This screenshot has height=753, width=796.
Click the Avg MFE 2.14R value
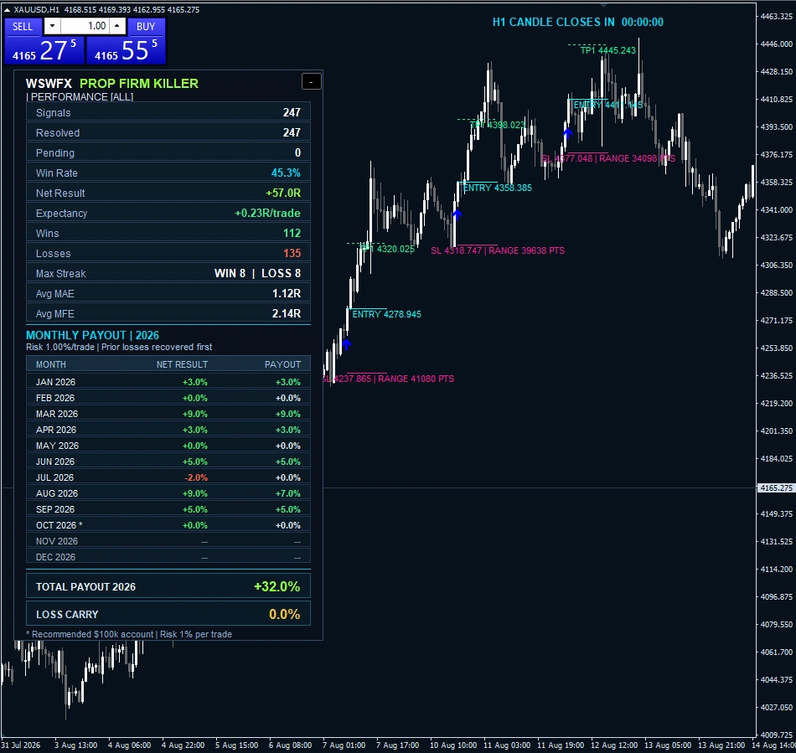pyautogui.click(x=287, y=313)
